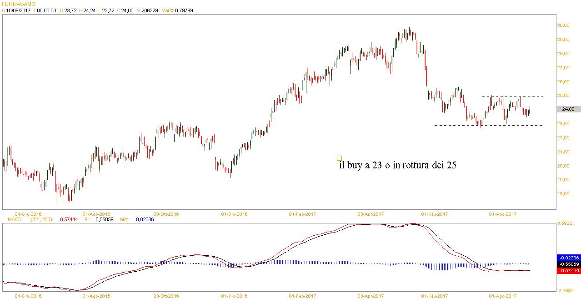Click the Var% value 0,79799
581x304 pixels.
pyautogui.click(x=184, y=10)
